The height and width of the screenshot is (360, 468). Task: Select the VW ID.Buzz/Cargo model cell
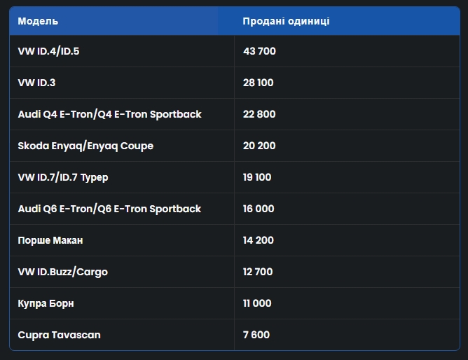[63, 272]
